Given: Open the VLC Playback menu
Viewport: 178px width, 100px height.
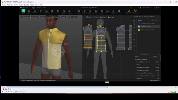Looking at the screenshot, I should (x=10, y=5).
